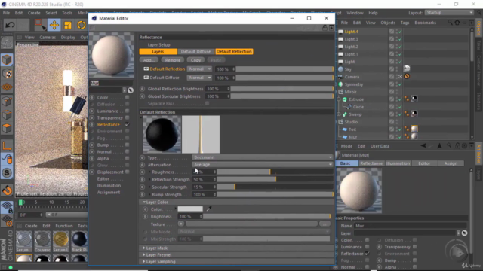Select the Live Selection tool
The height and width of the screenshot is (271, 483).
(40, 25)
